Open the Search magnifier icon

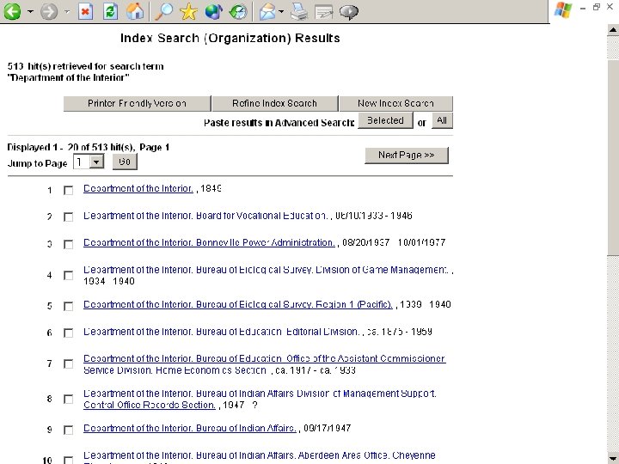click(x=163, y=11)
